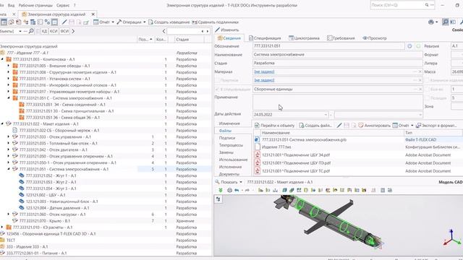Select the Подписи side tab
Image resolution: width=463 pixels, height=260 pixels.
coord(226,138)
